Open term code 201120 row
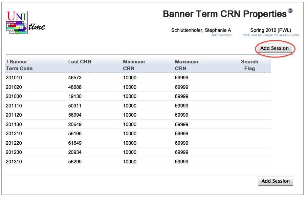The image size is (306, 201). pyautogui.click(x=137, y=115)
